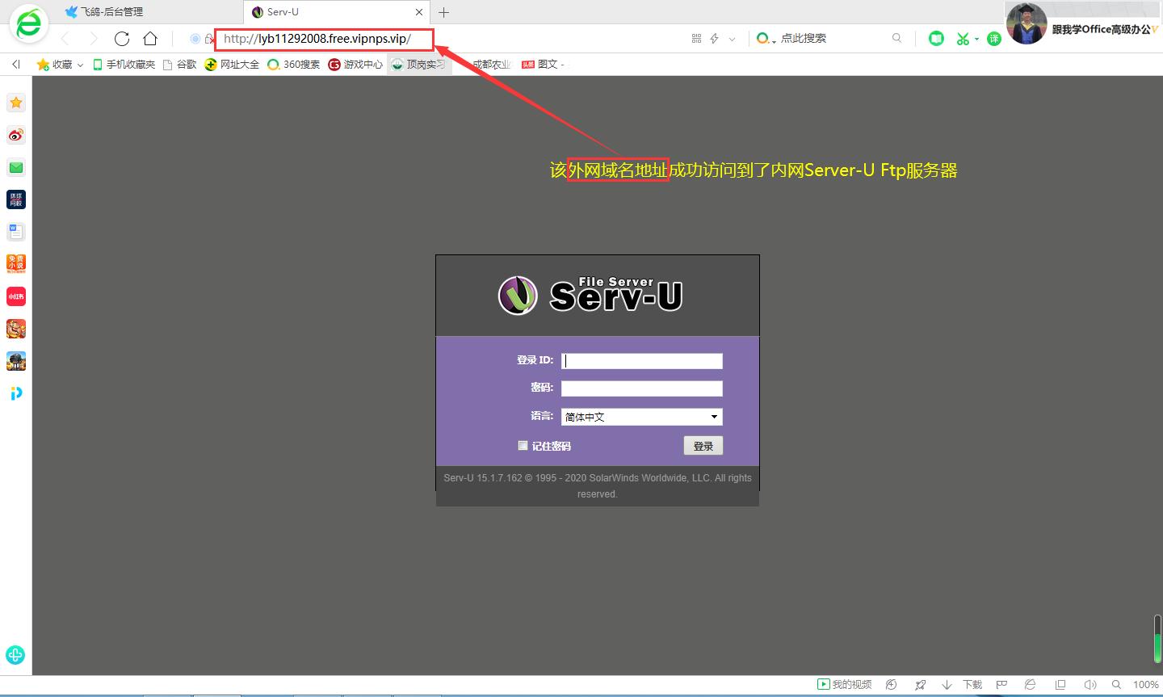The image size is (1163, 697).
Task: Click the scissors screenshot tool icon
Action: coord(962,39)
